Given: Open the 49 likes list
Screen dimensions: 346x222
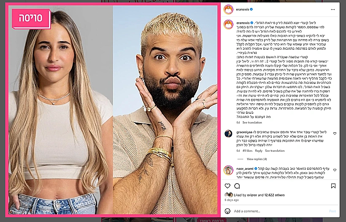Looking at the screenshot, I should point(247,151).
